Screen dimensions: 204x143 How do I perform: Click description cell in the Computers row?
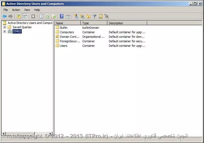(x=127, y=32)
